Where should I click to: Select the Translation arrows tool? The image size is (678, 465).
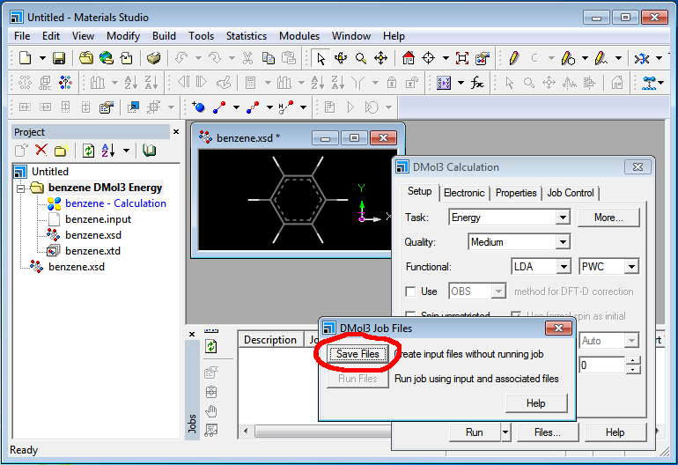[x=381, y=57]
